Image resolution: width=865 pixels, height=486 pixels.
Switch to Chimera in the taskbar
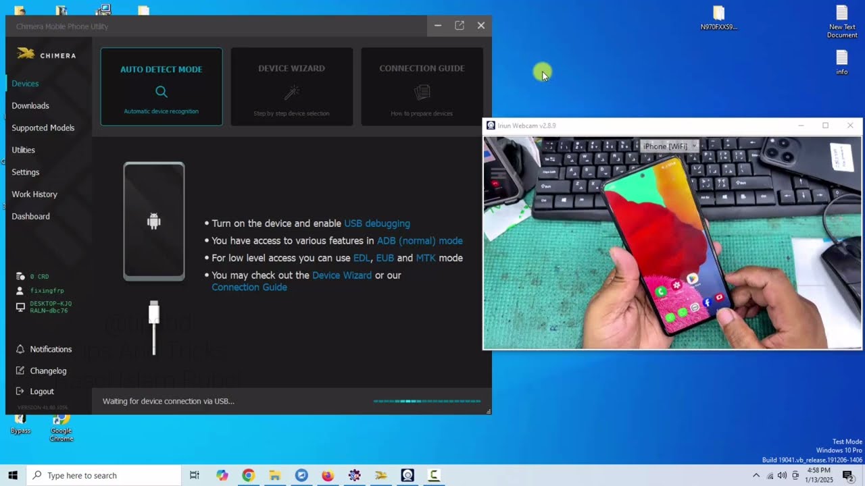(x=381, y=475)
